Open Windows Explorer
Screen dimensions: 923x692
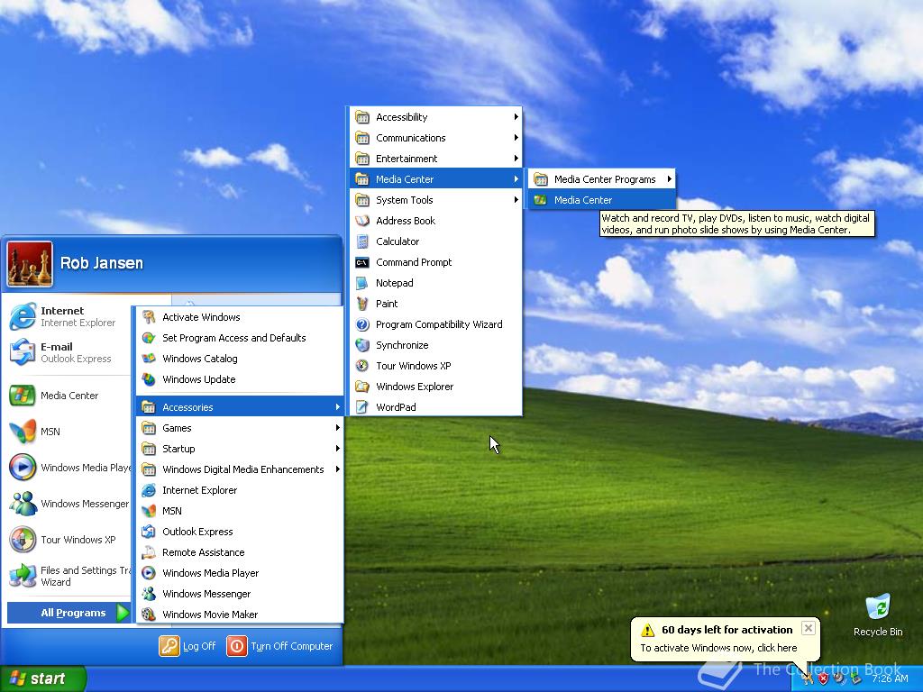click(x=435, y=387)
